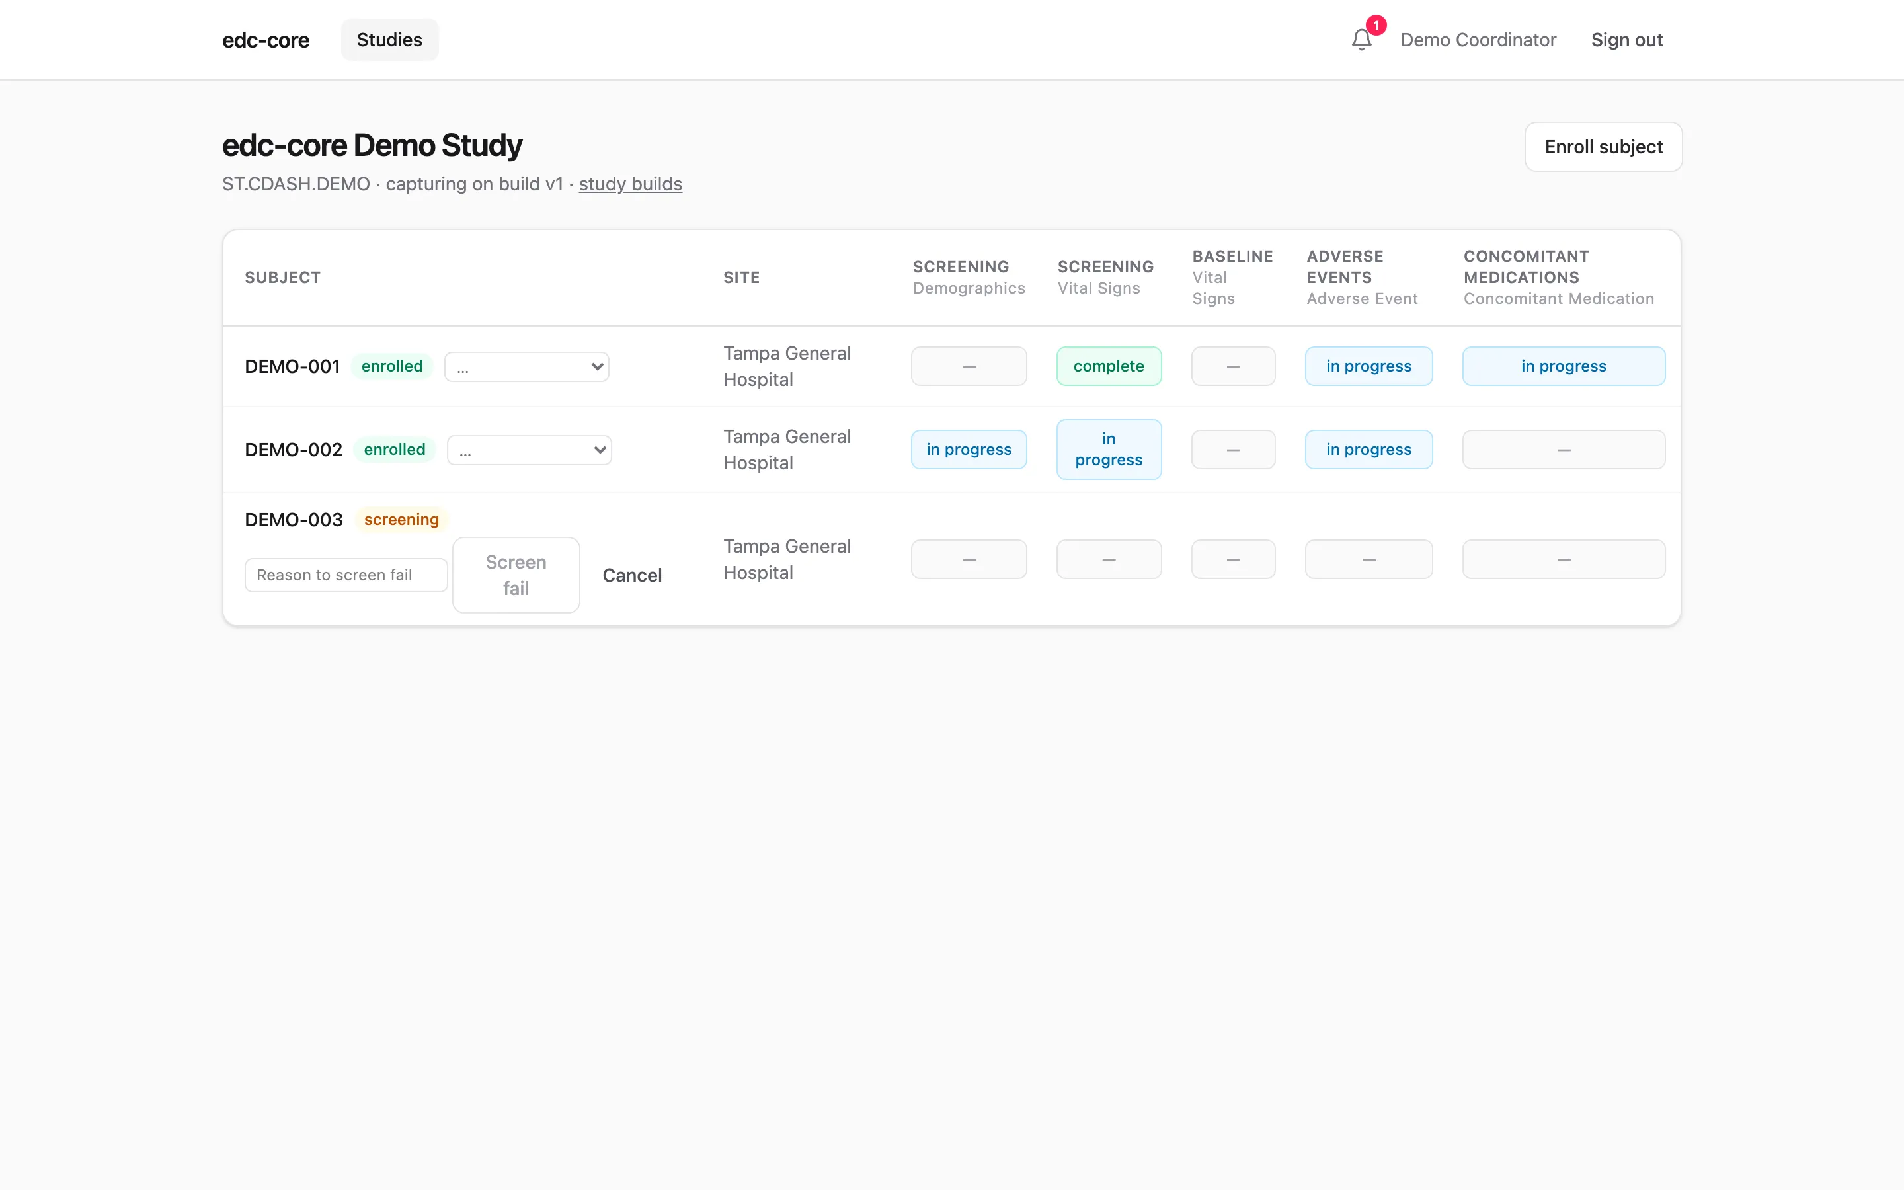Click the Baseline Vital Signs column header
This screenshot has width=1904, height=1190.
[1232, 278]
